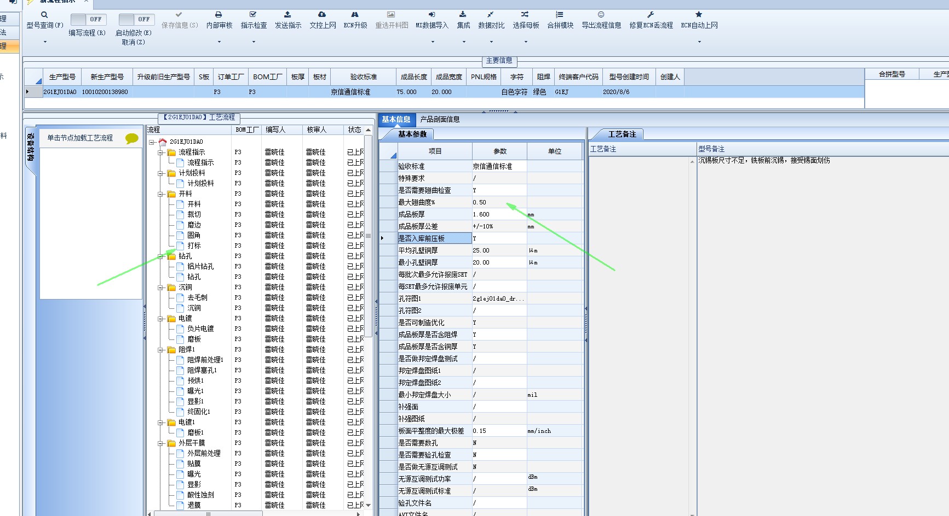The height and width of the screenshot is (516, 949).
Task: Click the yellow speech bubble icon
Action: (x=131, y=139)
